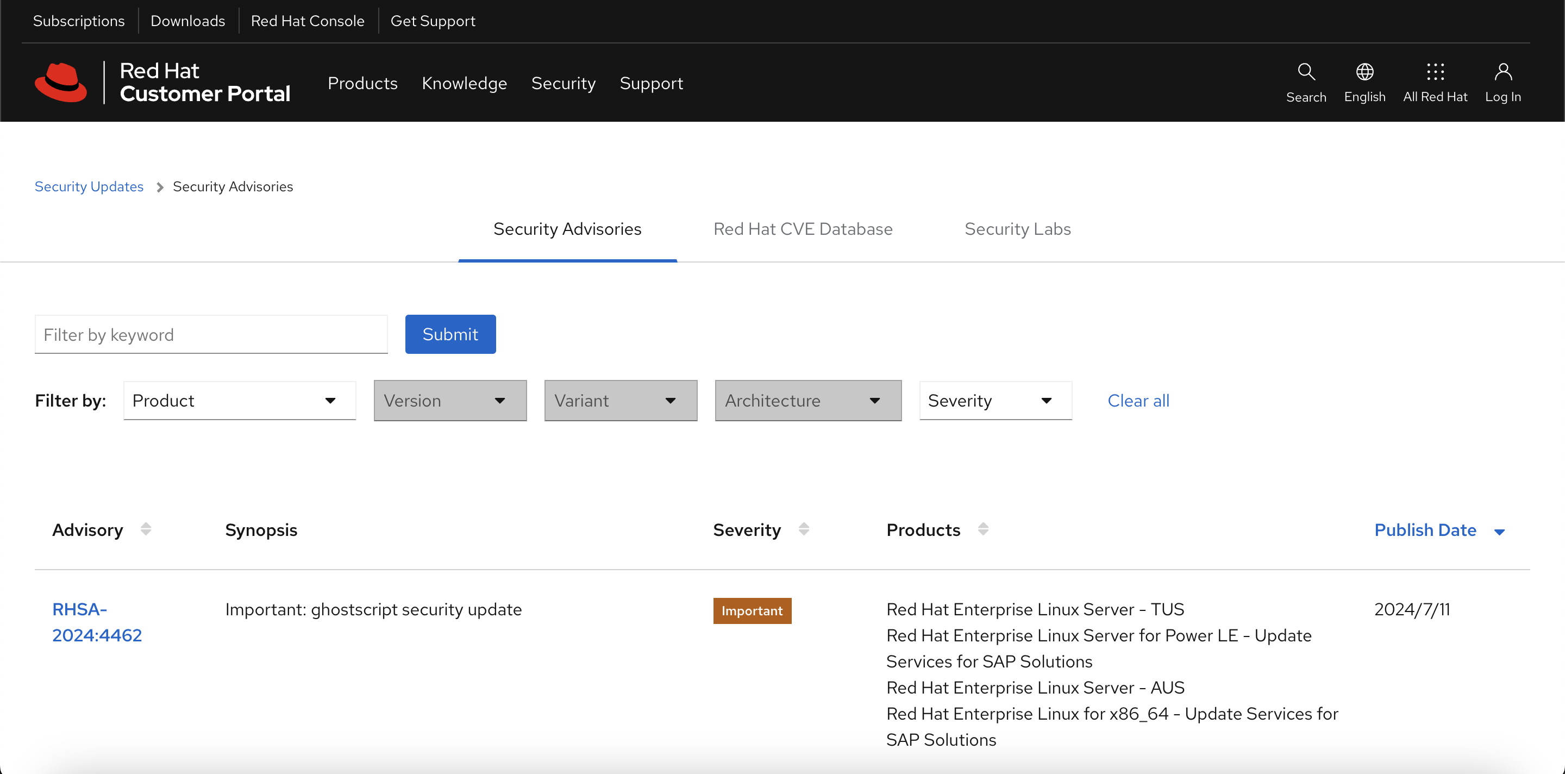Open the Variant filter dropdown

(621, 401)
